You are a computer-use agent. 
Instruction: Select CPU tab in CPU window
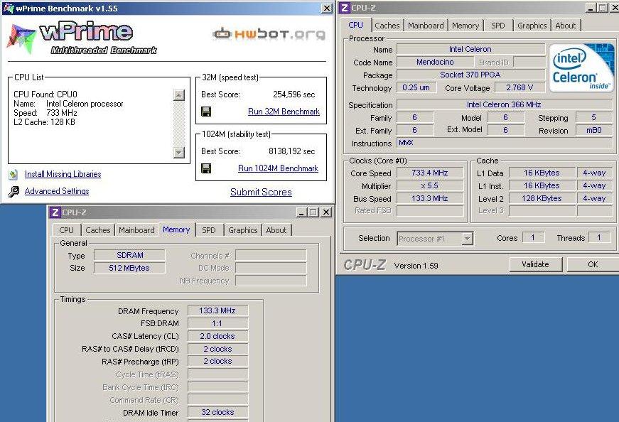pyautogui.click(x=355, y=25)
